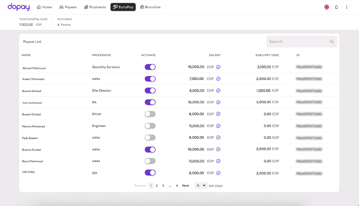Screen dimensions: 359x206
Task: Turn off EarlyPay for Basma Khaled
Action: pos(150,150)
